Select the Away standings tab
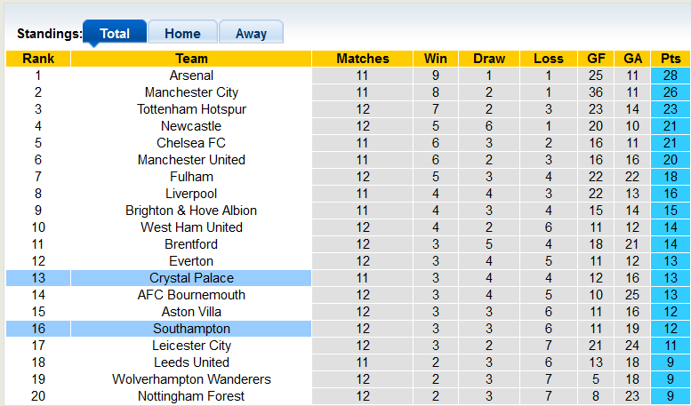 pos(251,34)
